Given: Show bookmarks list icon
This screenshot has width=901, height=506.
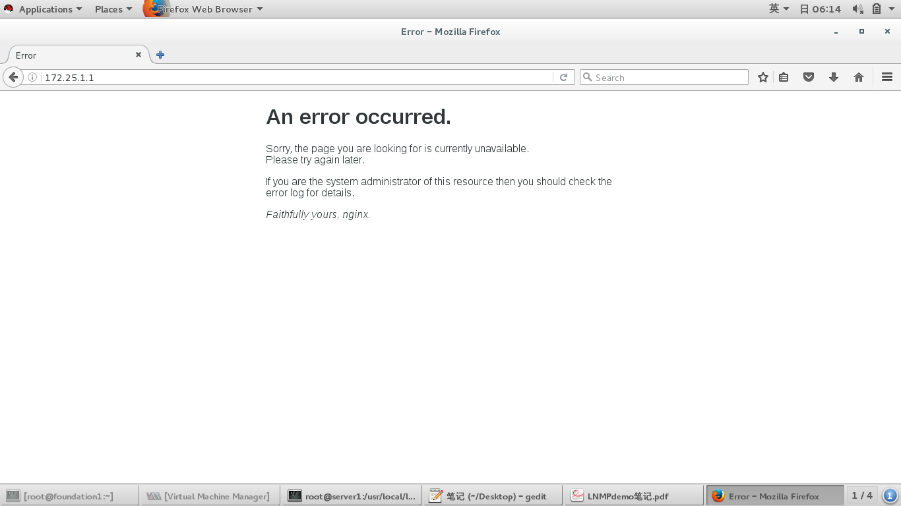Looking at the screenshot, I should pyautogui.click(x=784, y=77).
